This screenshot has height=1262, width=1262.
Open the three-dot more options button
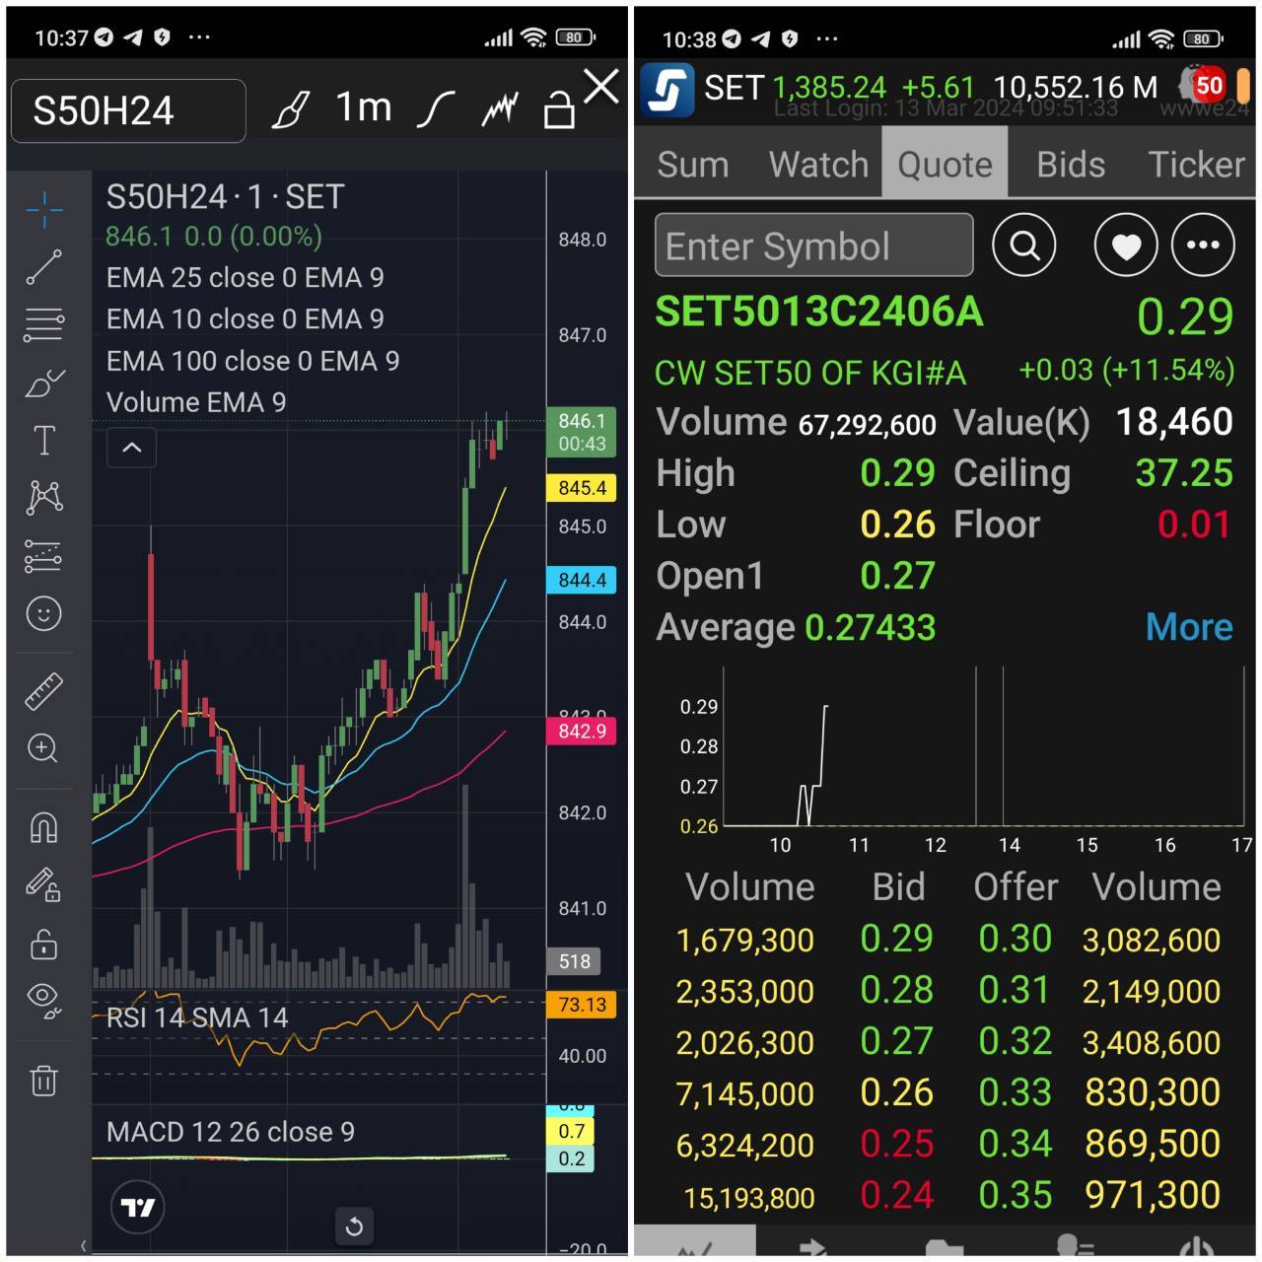tap(1203, 245)
